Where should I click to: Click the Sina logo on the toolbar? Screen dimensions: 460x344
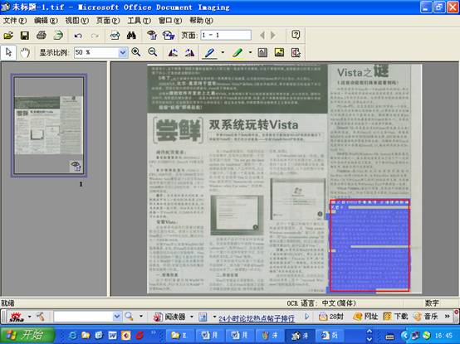[17, 317]
